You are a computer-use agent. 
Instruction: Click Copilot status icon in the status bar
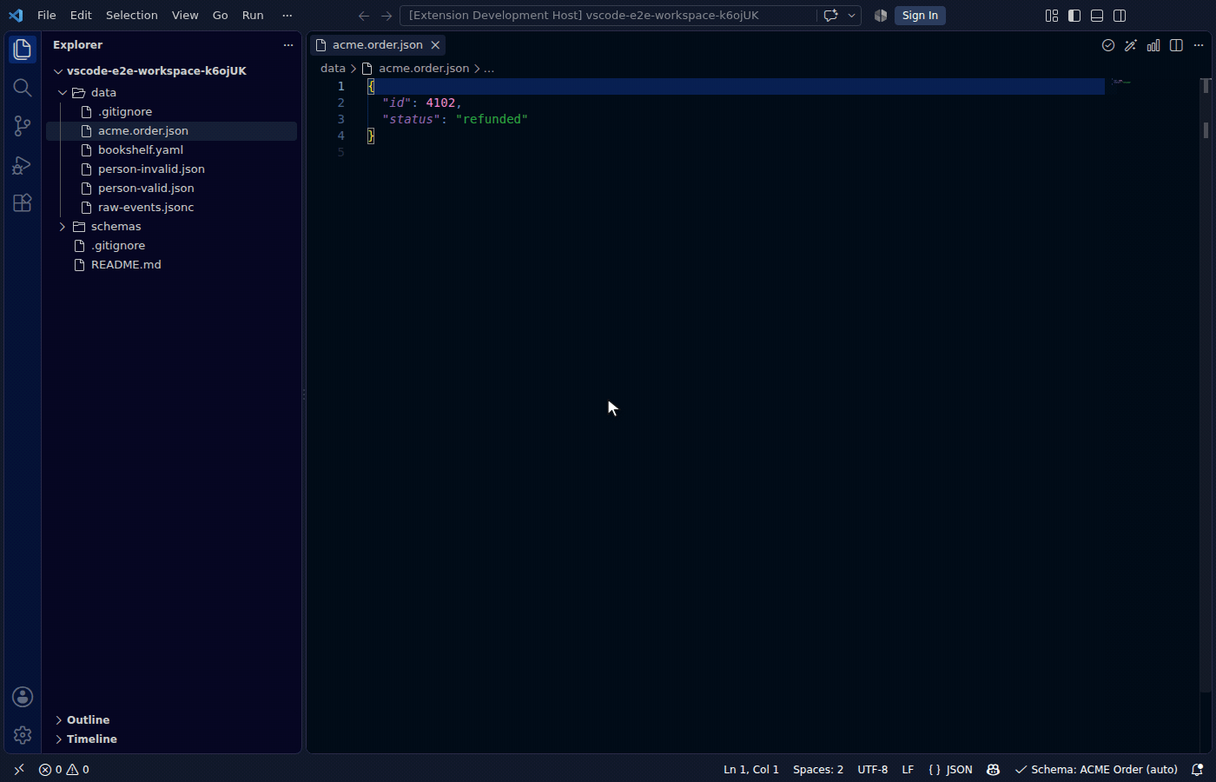pyautogui.click(x=994, y=770)
